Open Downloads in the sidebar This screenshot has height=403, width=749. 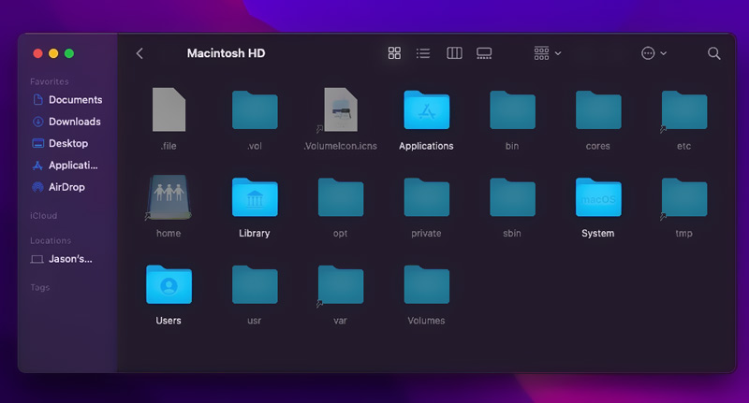click(66, 122)
